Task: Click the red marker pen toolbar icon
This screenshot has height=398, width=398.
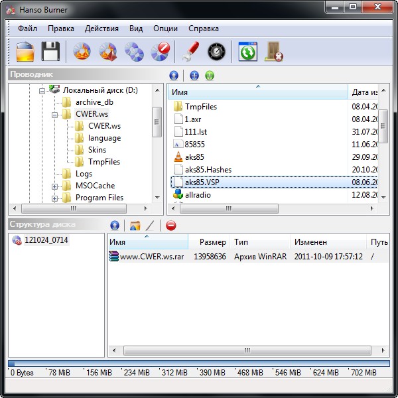Action: [x=190, y=51]
